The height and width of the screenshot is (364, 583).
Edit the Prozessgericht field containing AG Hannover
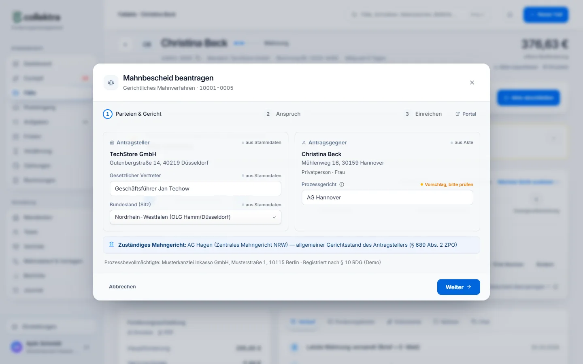point(387,197)
